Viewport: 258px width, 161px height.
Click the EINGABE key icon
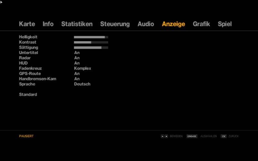(192, 136)
